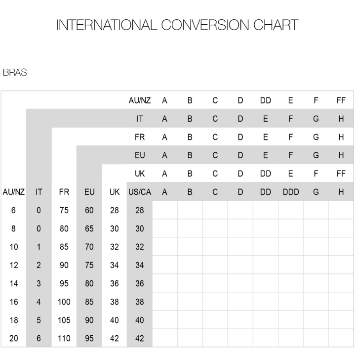Select US/CA band size 42
Image resolution: width=356 pixels, height=358 pixels.
point(139,338)
